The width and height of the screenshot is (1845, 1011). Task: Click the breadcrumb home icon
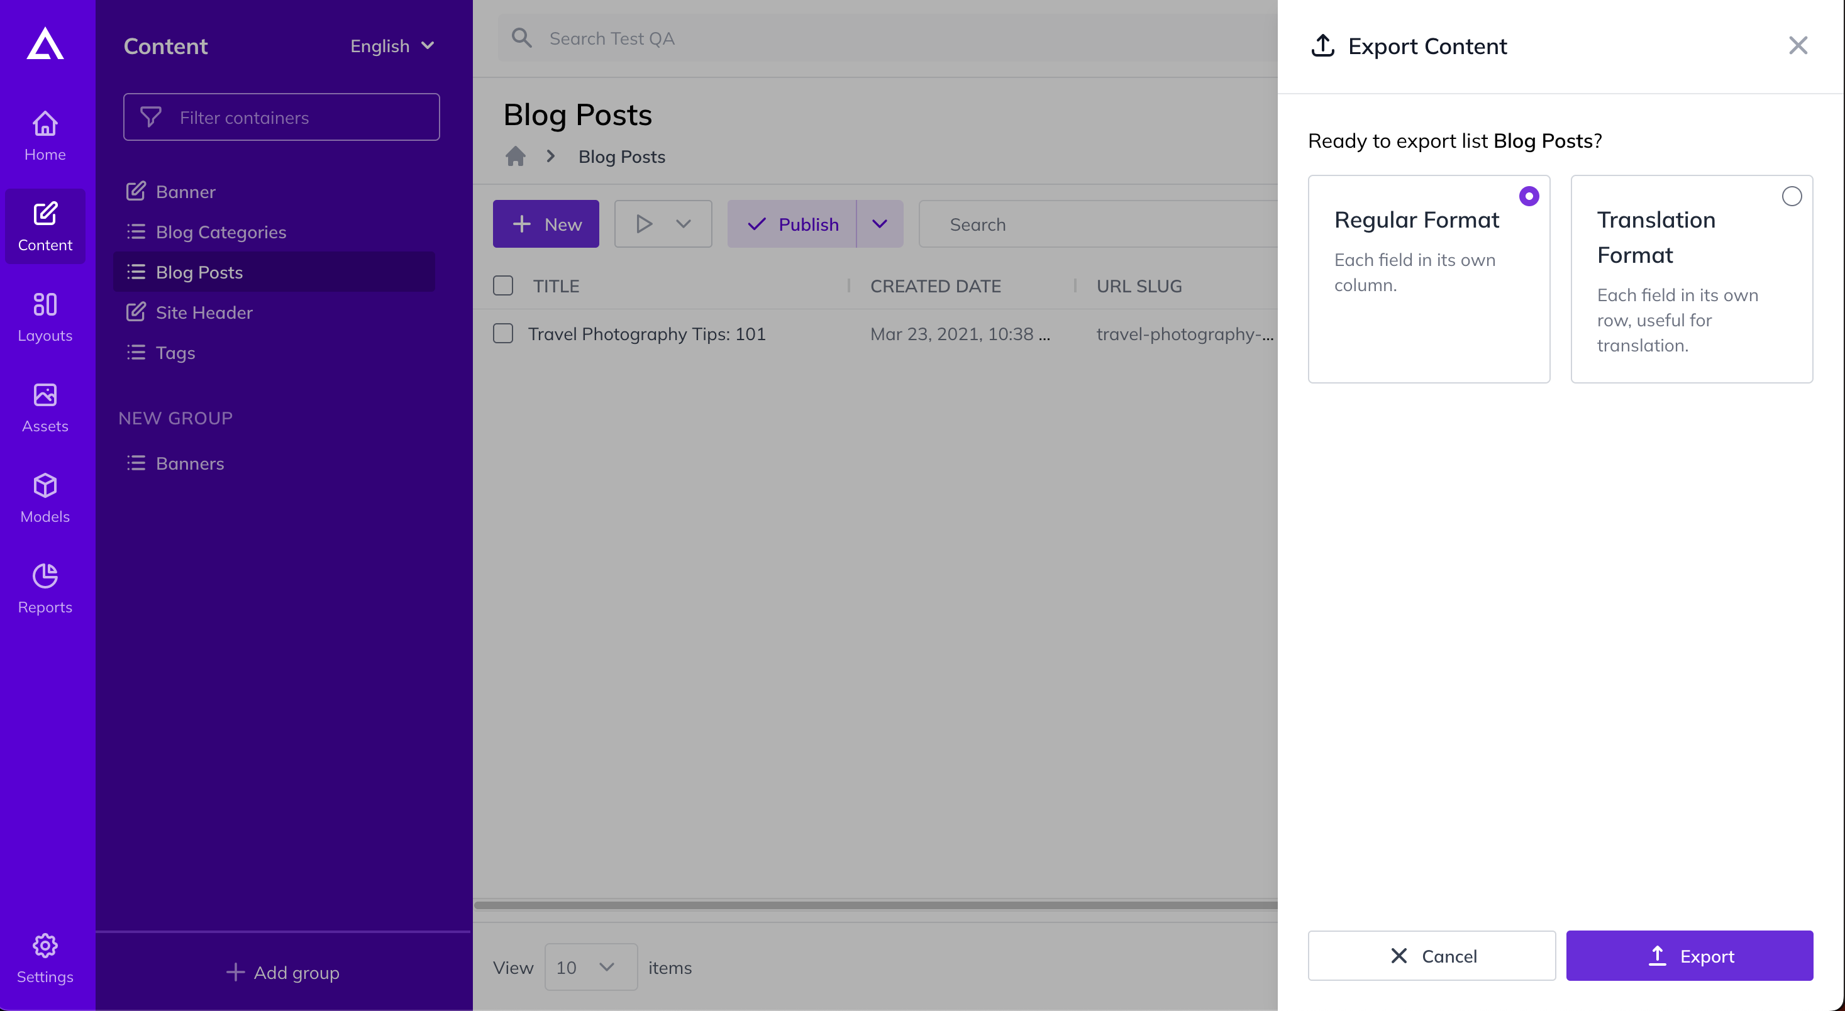[515, 156]
